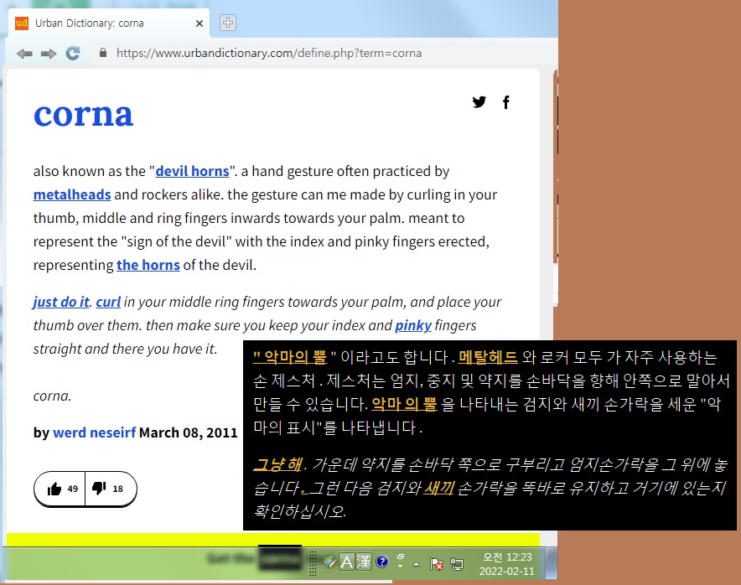Focus the address bar URL

coord(268,53)
